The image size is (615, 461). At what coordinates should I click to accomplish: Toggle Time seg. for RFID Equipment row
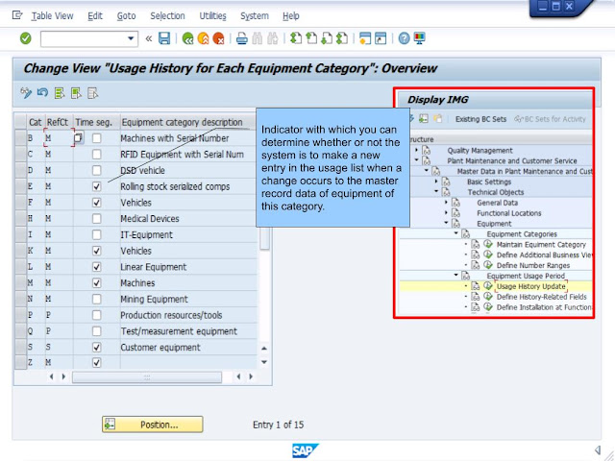coord(96,154)
